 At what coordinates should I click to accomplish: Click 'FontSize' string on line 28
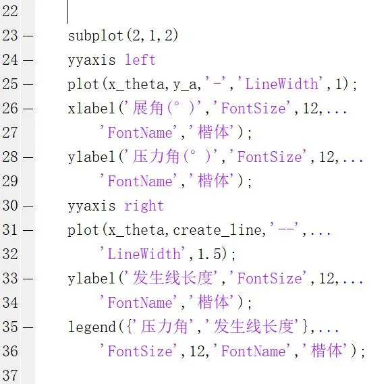[269, 157]
